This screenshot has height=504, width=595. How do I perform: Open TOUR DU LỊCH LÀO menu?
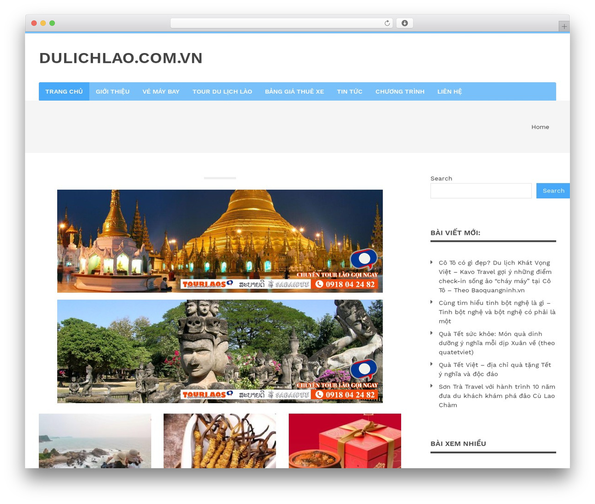point(222,92)
